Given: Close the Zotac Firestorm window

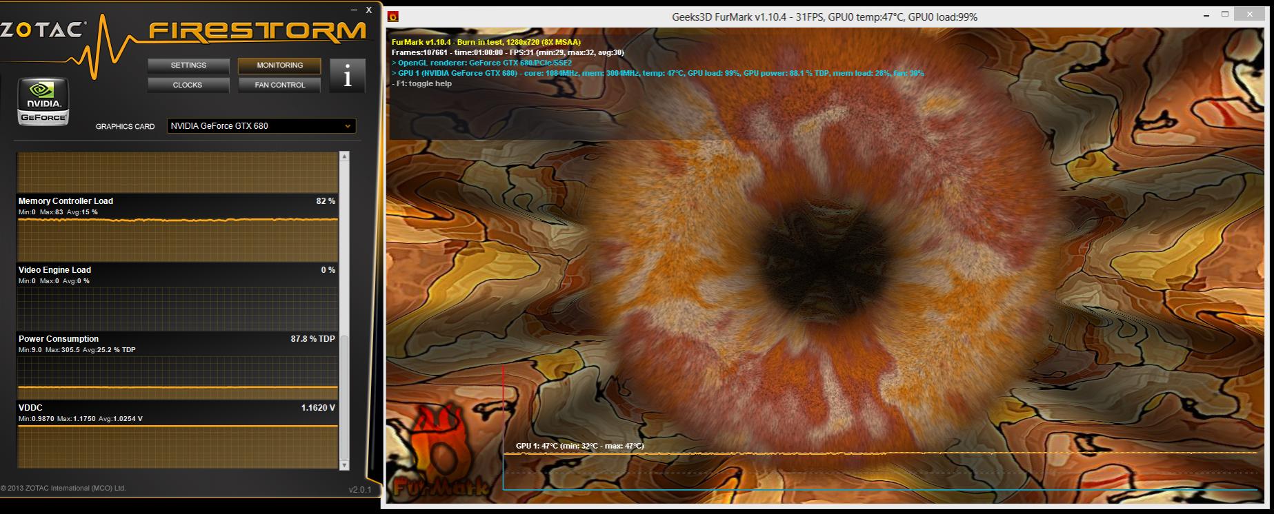Looking at the screenshot, I should coord(369,10).
